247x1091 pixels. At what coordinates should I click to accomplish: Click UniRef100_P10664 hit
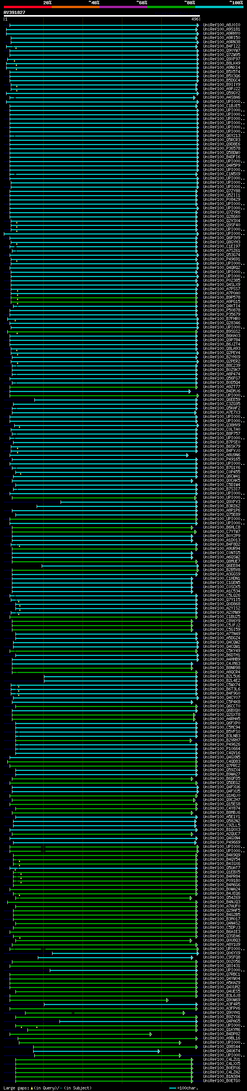point(221,749)
